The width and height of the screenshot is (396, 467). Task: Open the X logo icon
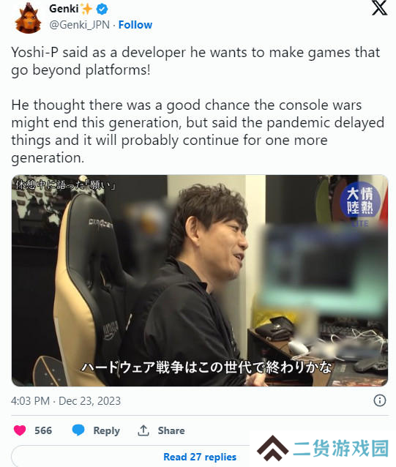point(380,8)
